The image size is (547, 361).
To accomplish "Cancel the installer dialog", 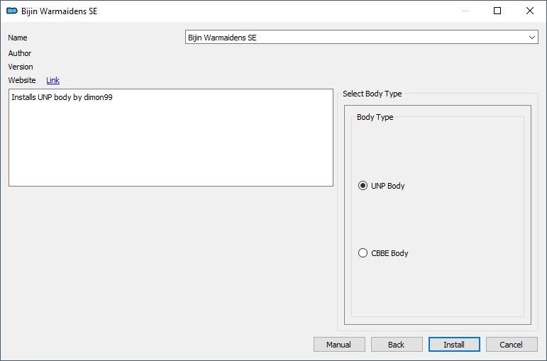I will (512, 345).
